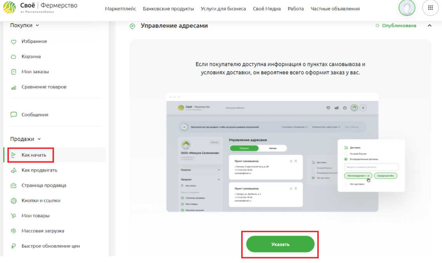442x263 pixels.
Task: Select Как начать in sidebar
Action: [x=33, y=155]
